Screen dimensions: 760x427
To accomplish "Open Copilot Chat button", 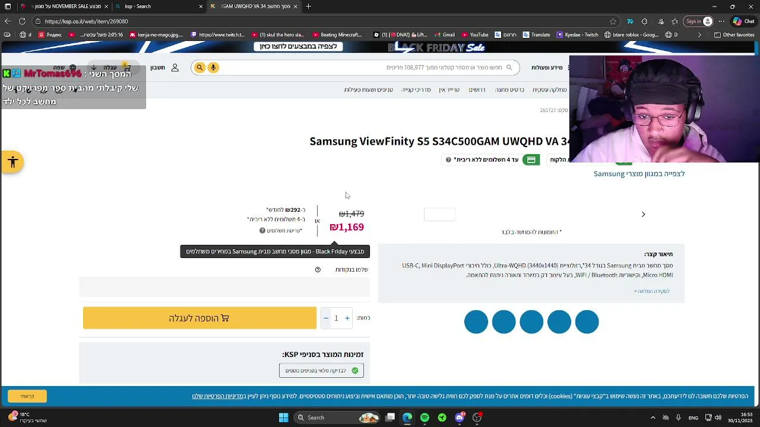I will click(x=743, y=21).
